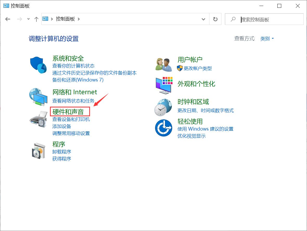
Task: Go up one level with up arrow
Action: 36,19
